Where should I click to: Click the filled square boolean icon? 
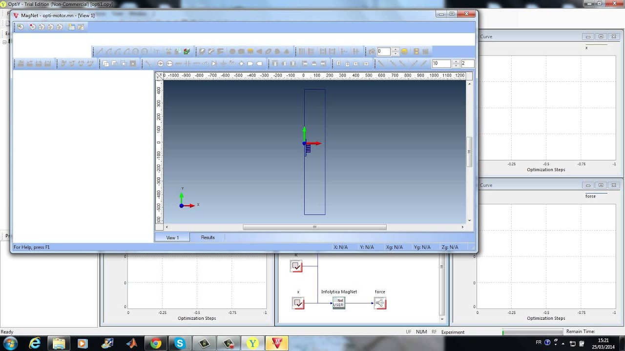coord(133,64)
